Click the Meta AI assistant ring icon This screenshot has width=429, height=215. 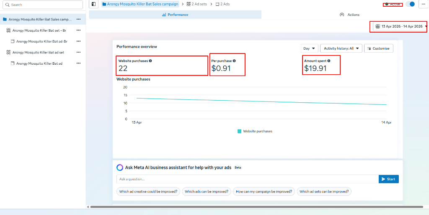point(120,167)
